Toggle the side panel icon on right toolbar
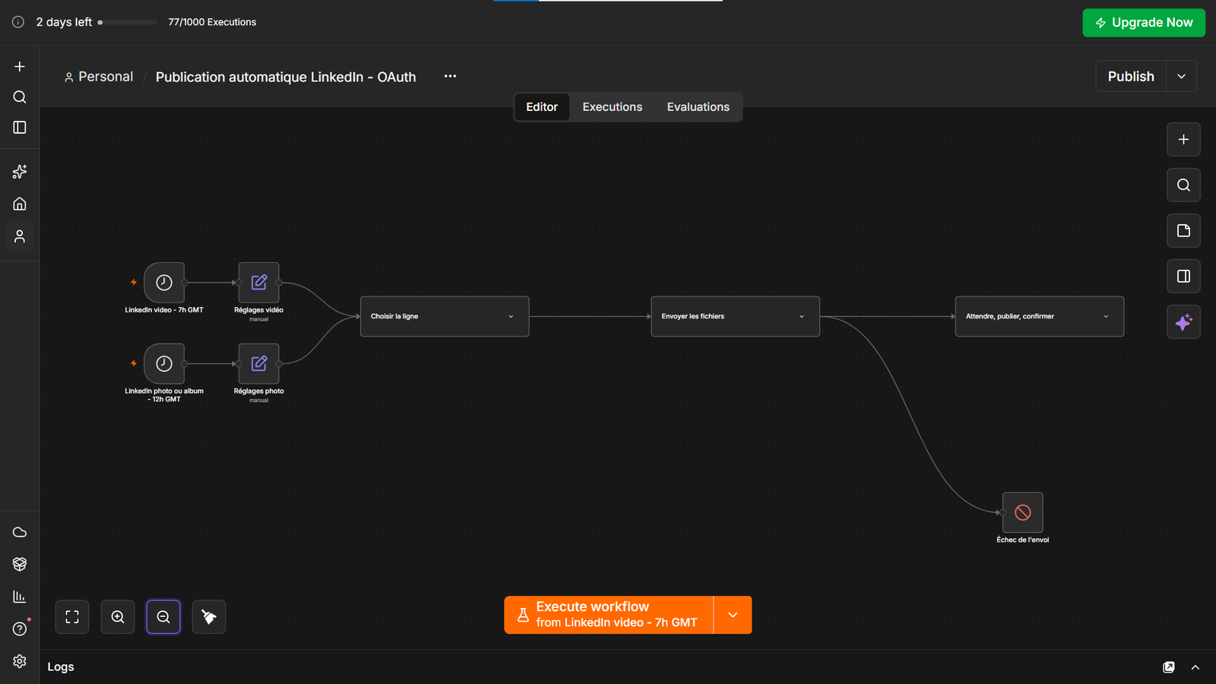The image size is (1216, 684). [x=1183, y=276]
